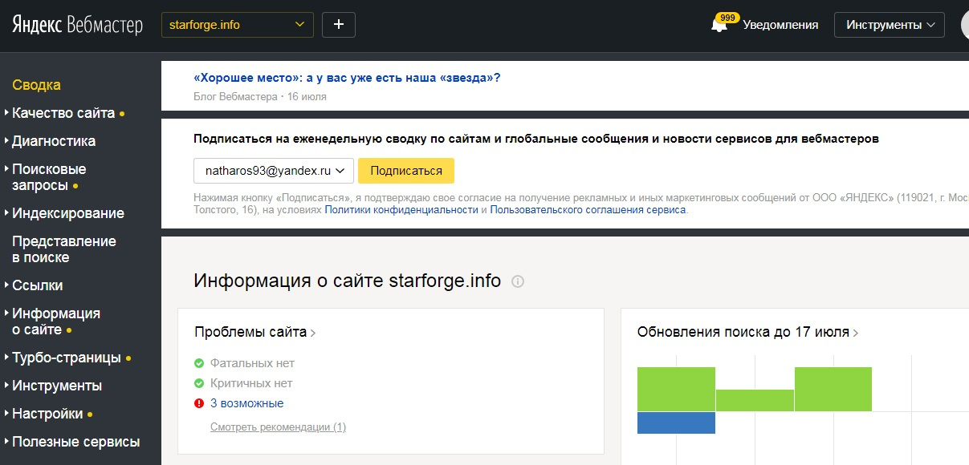Click the green checkmark beside Фатальных нет

click(x=199, y=363)
